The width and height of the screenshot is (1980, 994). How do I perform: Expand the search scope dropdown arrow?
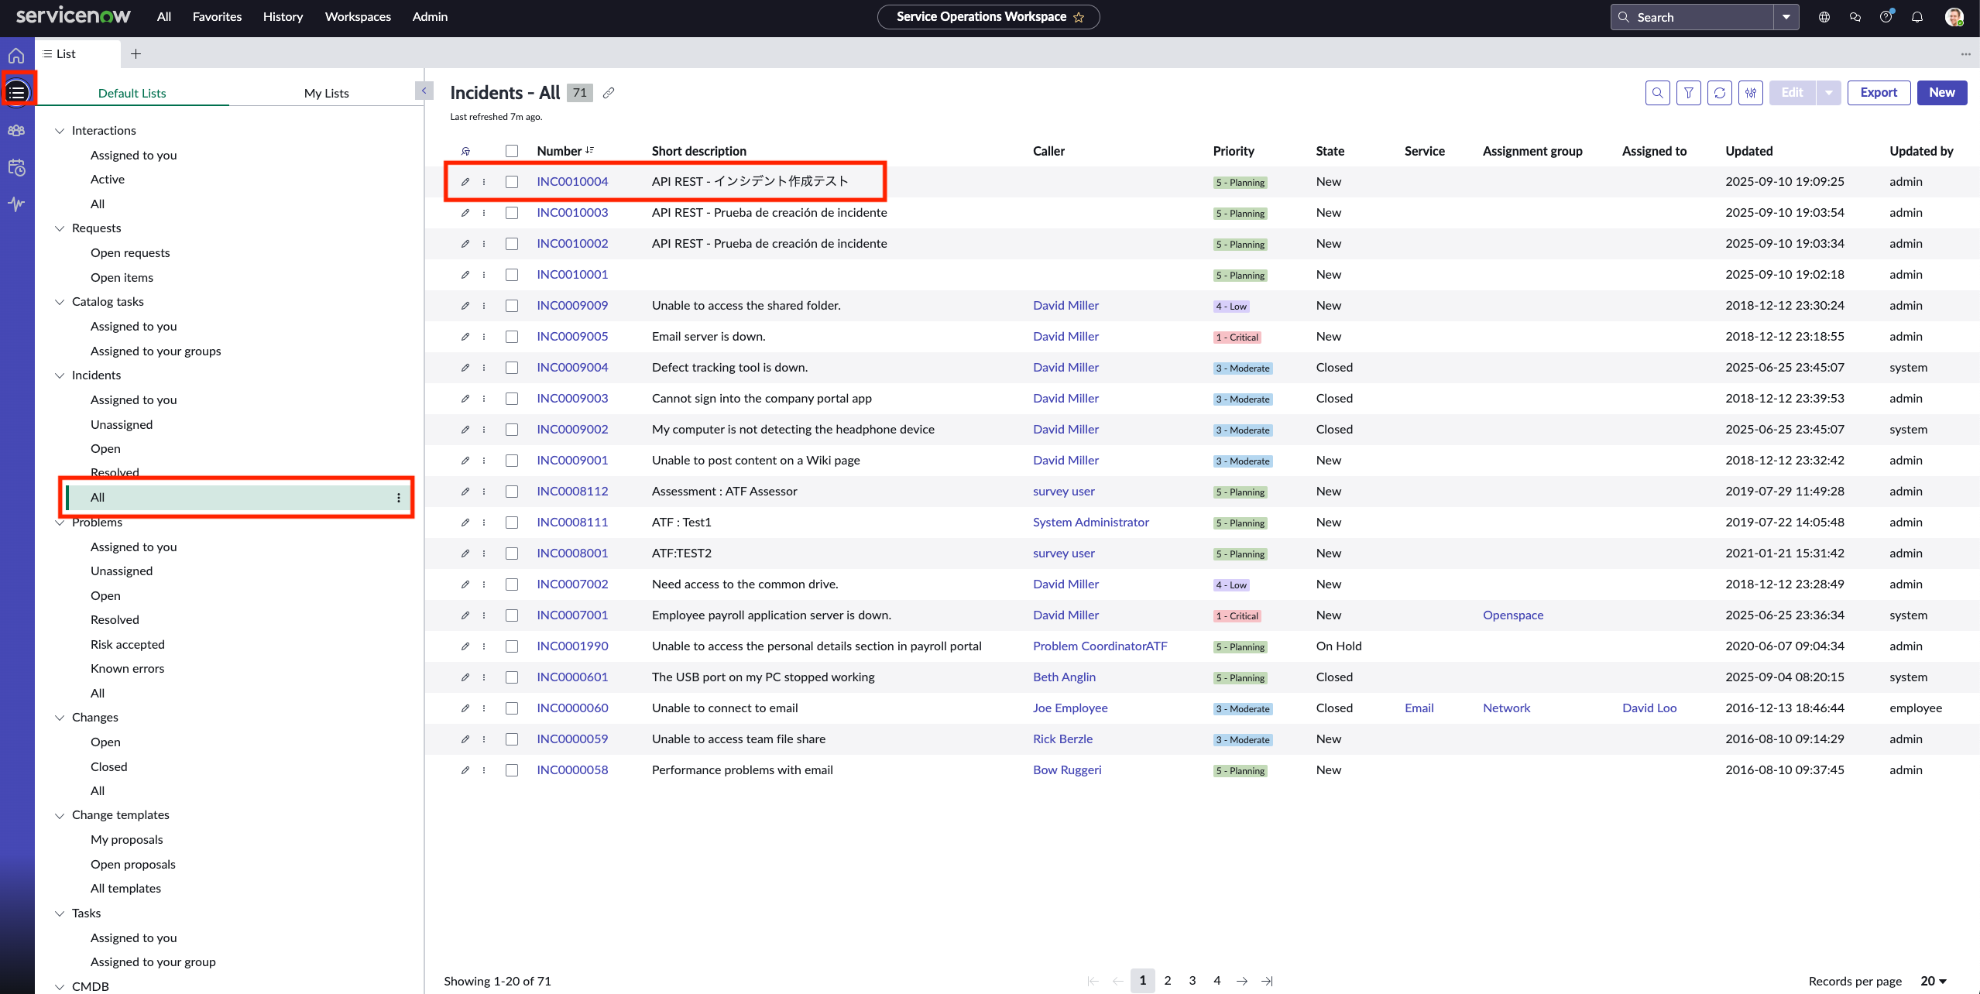(1786, 17)
